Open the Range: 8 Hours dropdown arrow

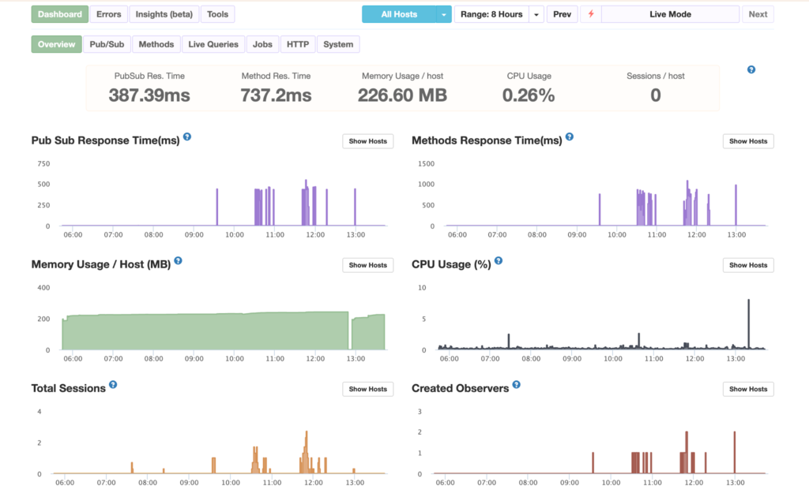pos(536,14)
